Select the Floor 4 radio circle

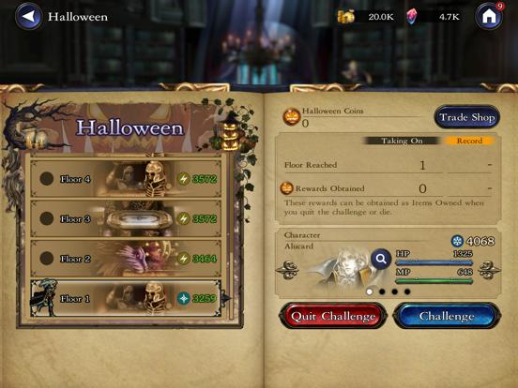coord(47,179)
